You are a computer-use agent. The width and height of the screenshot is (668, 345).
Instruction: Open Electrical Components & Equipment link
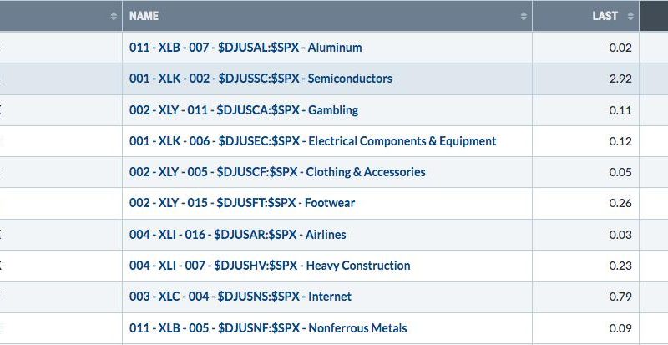(x=312, y=141)
